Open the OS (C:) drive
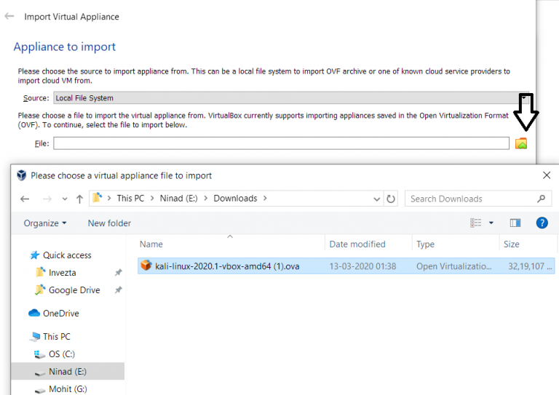 61,354
